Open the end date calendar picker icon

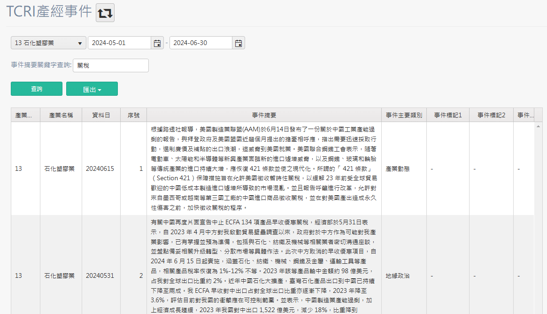point(239,43)
